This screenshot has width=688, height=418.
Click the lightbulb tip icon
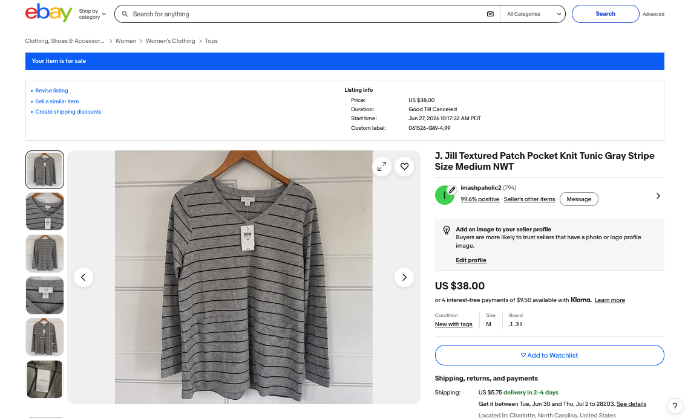point(446,230)
